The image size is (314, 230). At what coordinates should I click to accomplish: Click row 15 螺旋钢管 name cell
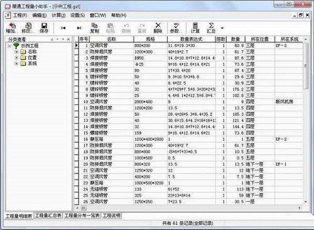tap(112, 133)
